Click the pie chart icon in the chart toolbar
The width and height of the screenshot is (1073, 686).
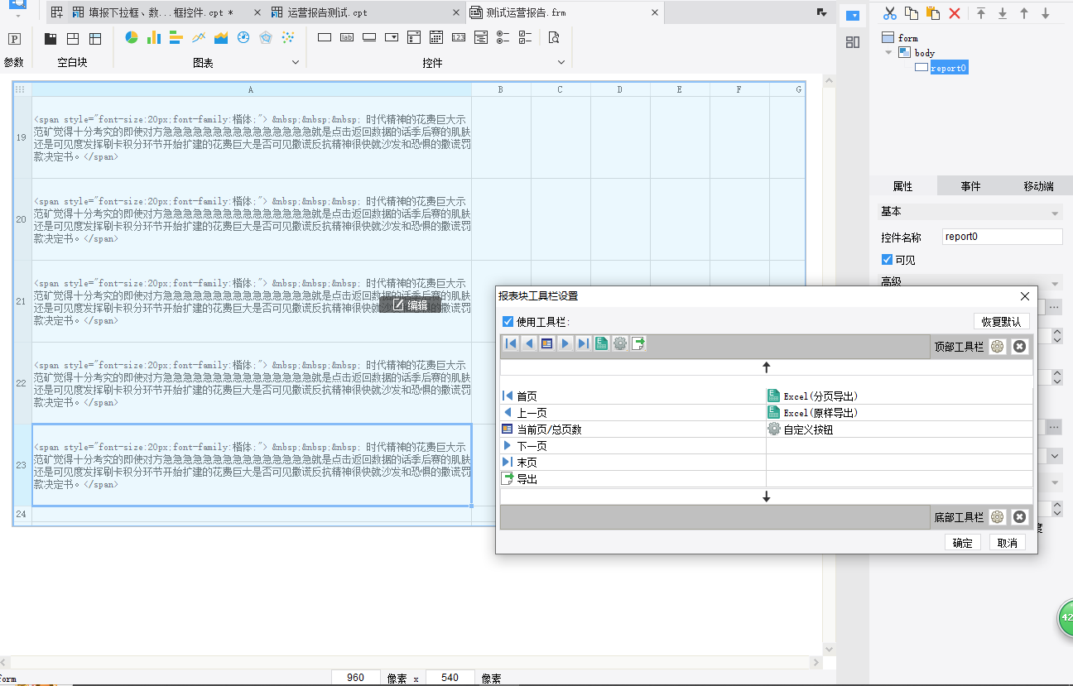[x=132, y=38]
